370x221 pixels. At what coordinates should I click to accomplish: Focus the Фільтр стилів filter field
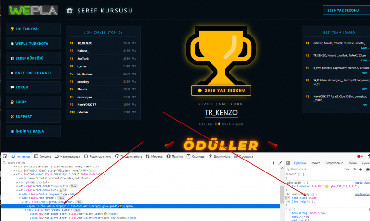click(314, 169)
